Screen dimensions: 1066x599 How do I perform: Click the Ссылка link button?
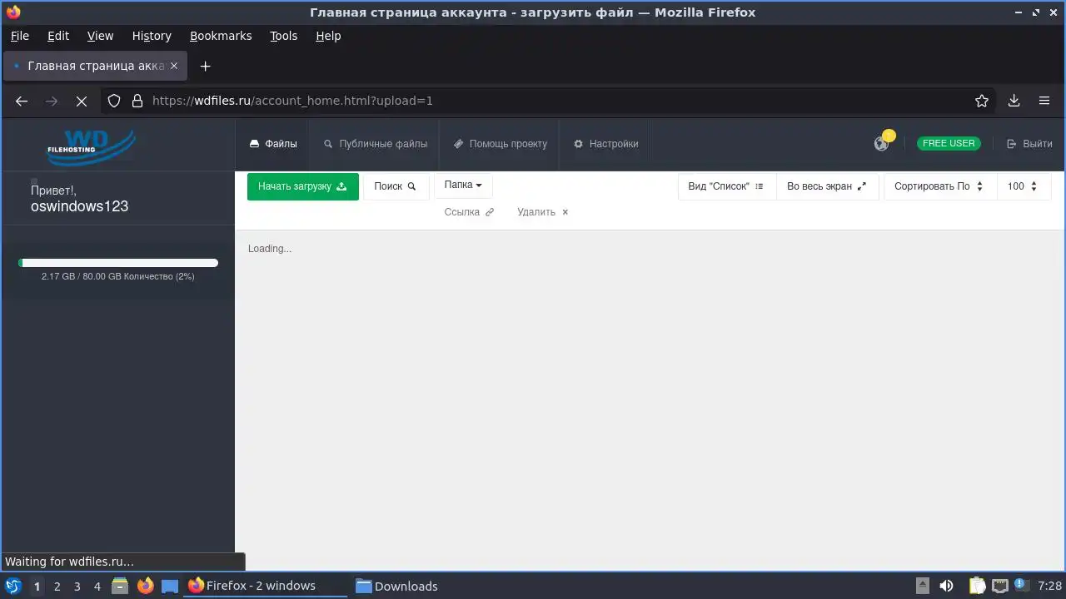pos(469,212)
